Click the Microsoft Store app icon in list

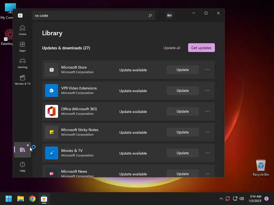[x=52, y=70]
